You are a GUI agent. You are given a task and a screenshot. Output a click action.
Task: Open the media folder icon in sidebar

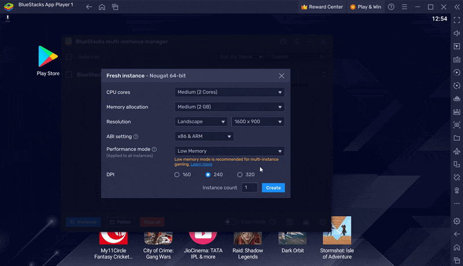pos(457,138)
